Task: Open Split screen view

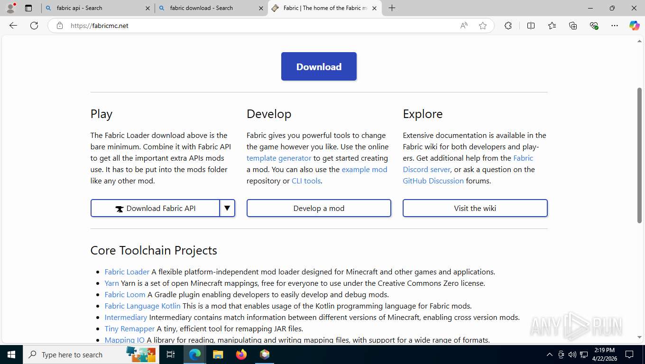Action: click(x=531, y=26)
